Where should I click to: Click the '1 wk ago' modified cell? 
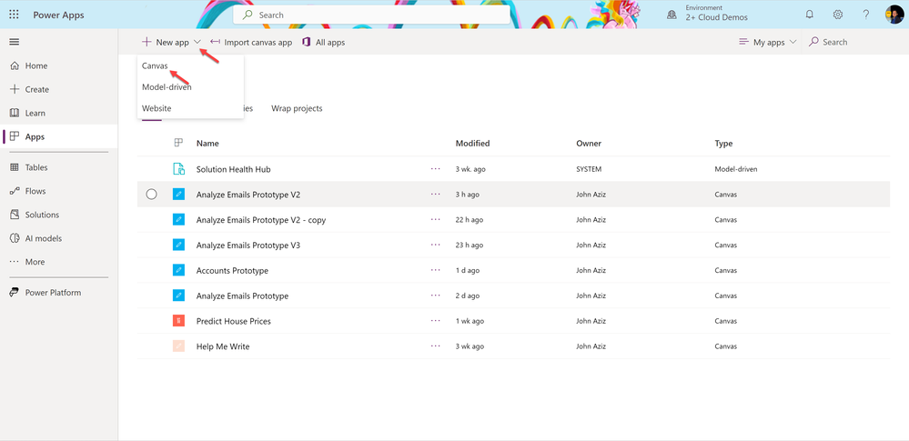[470, 321]
